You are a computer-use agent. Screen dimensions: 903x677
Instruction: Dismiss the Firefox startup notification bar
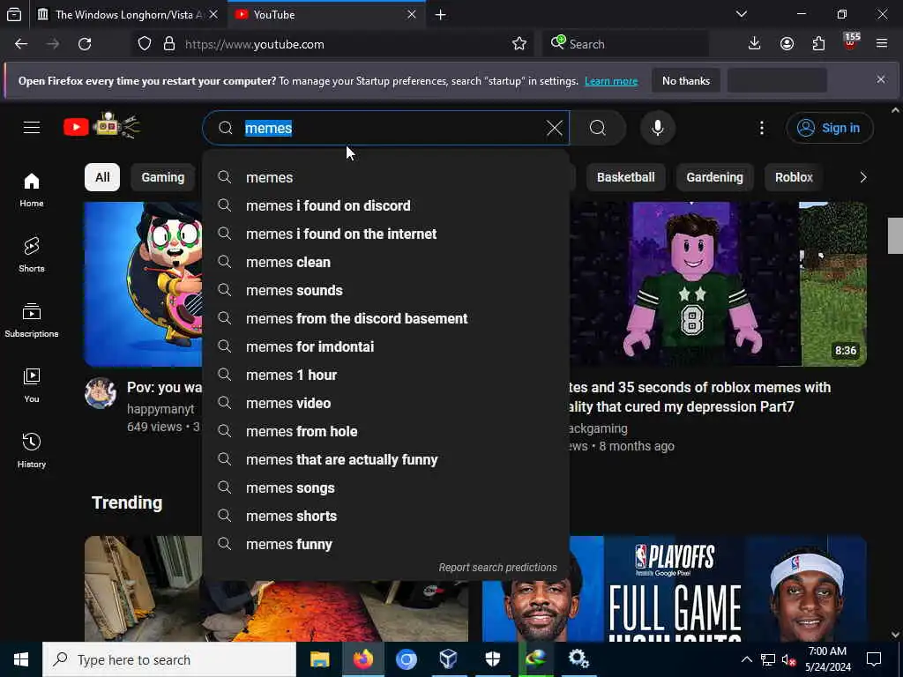pos(881,79)
